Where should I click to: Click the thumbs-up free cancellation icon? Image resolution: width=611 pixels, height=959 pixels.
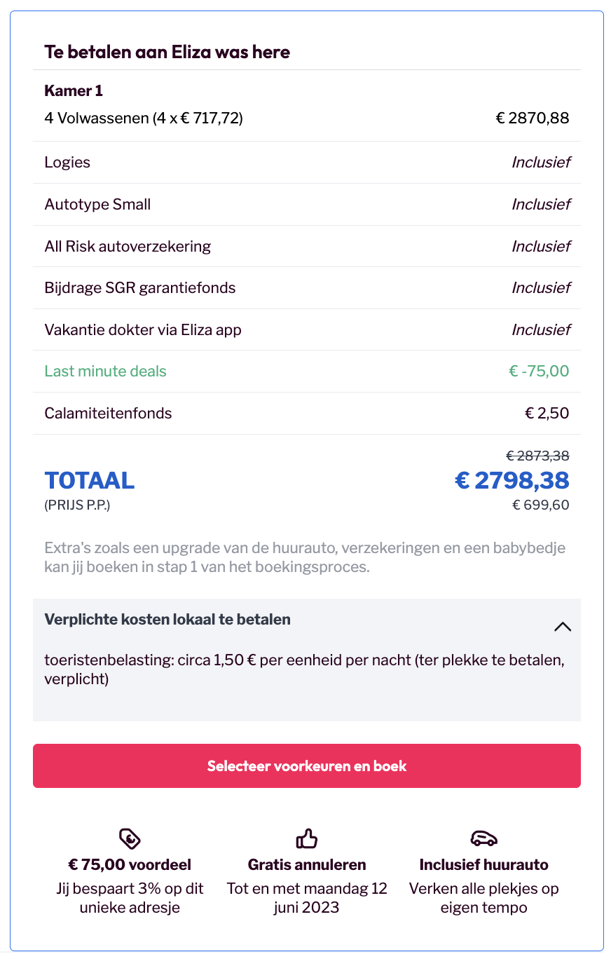click(x=307, y=838)
